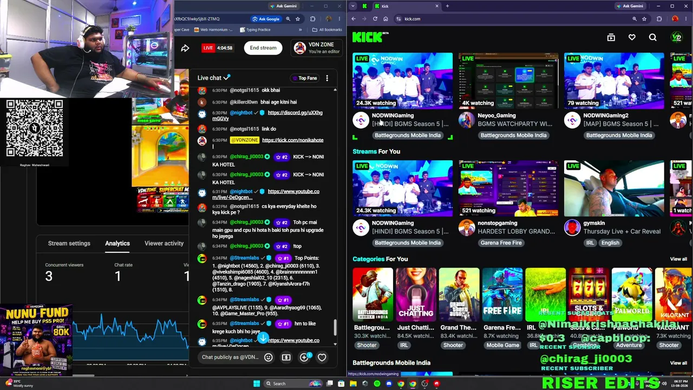Open emoji picker in live chat

268,357
